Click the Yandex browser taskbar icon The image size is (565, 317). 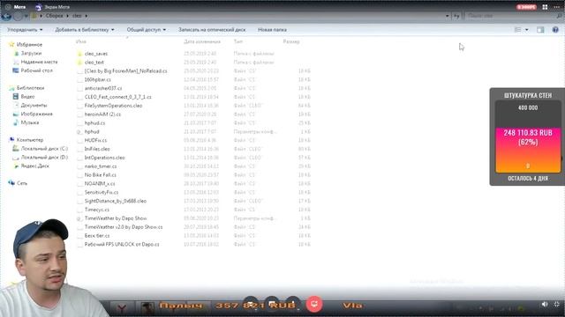coord(122,307)
